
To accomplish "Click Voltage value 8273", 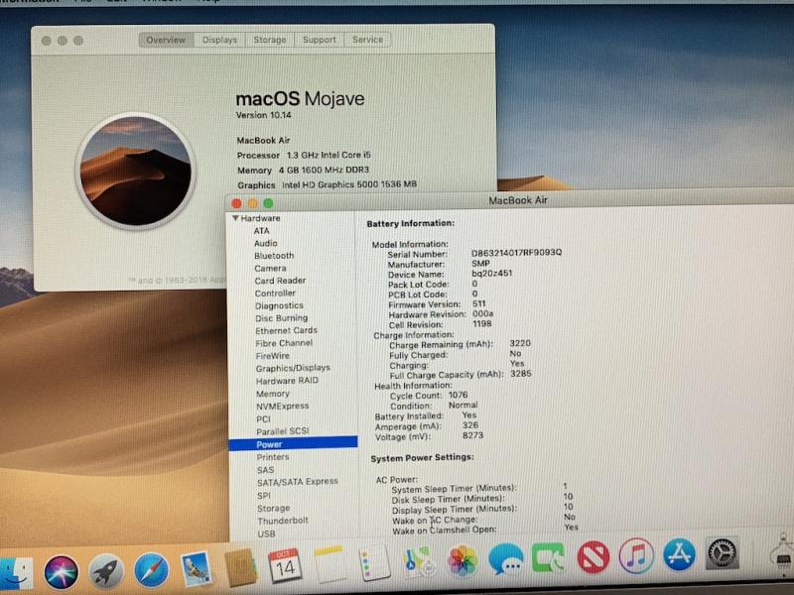I will (473, 435).
